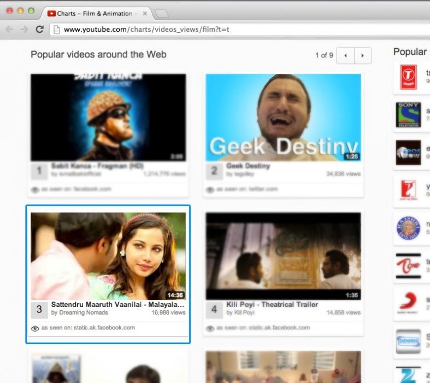Open the Eros Now channel icon
430x383 pixels.
[x=408, y=152]
